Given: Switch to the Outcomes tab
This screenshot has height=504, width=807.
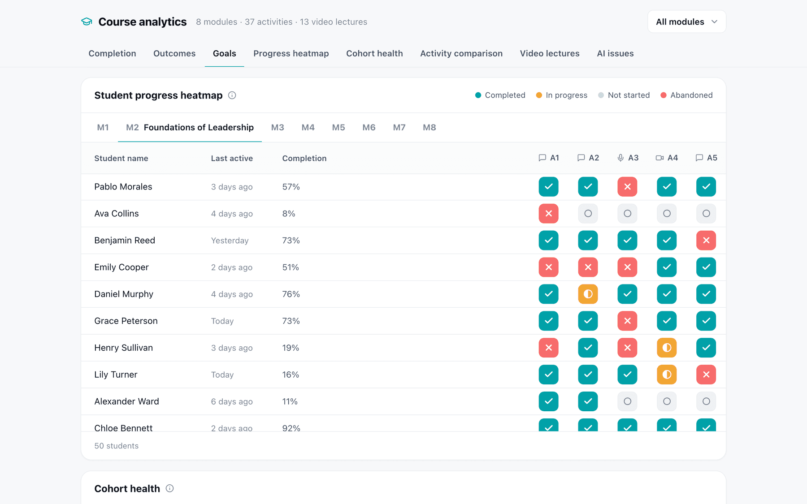Looking at the screenshot, I should click(x=174, y=53).
